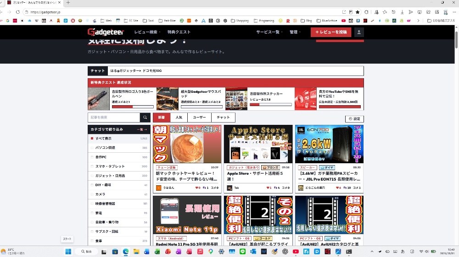The width and height of the screenshot is (459, 257).
Task: Check the DIY category checkbox
Action: [92, 185]
